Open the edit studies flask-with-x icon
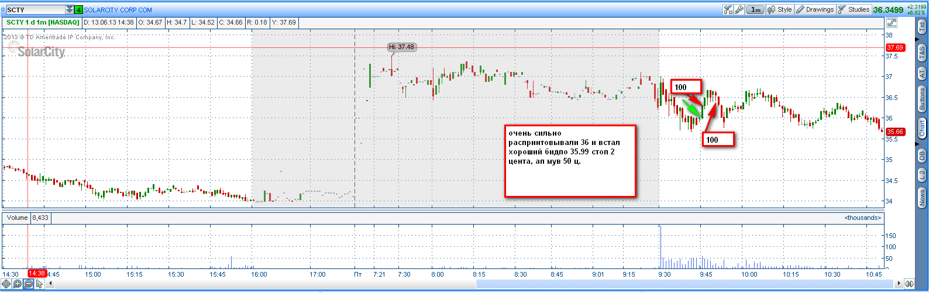 click(728, 10)
